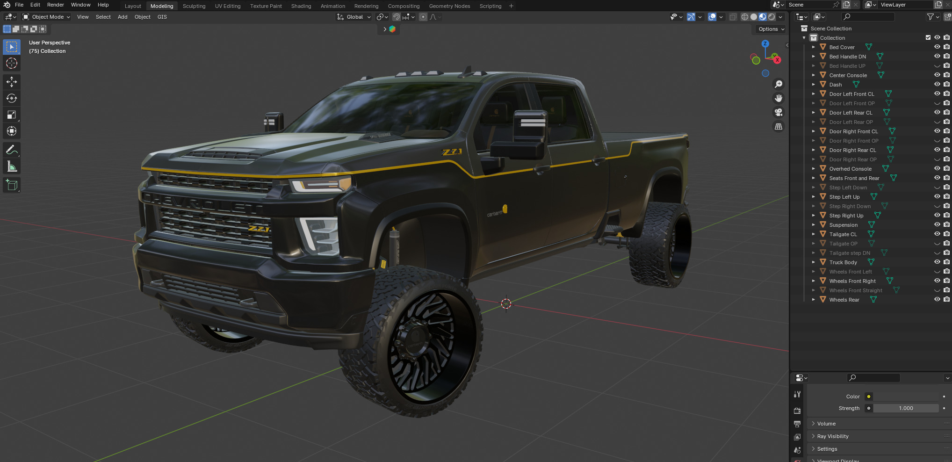This screenshot has width=952, height=462.
Task: Select Tailgate CL in outliner
Action: pos(843,234)
